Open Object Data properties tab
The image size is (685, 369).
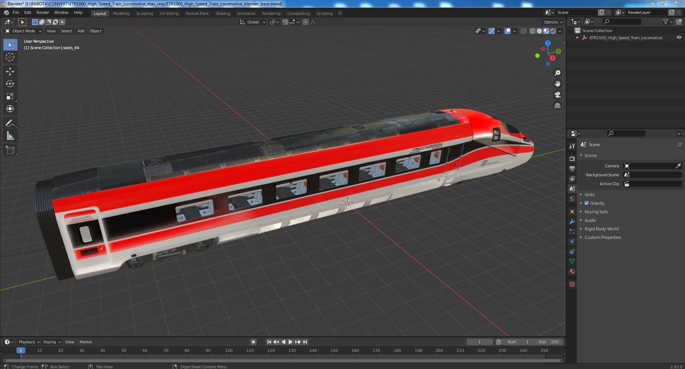coord(572,261)
